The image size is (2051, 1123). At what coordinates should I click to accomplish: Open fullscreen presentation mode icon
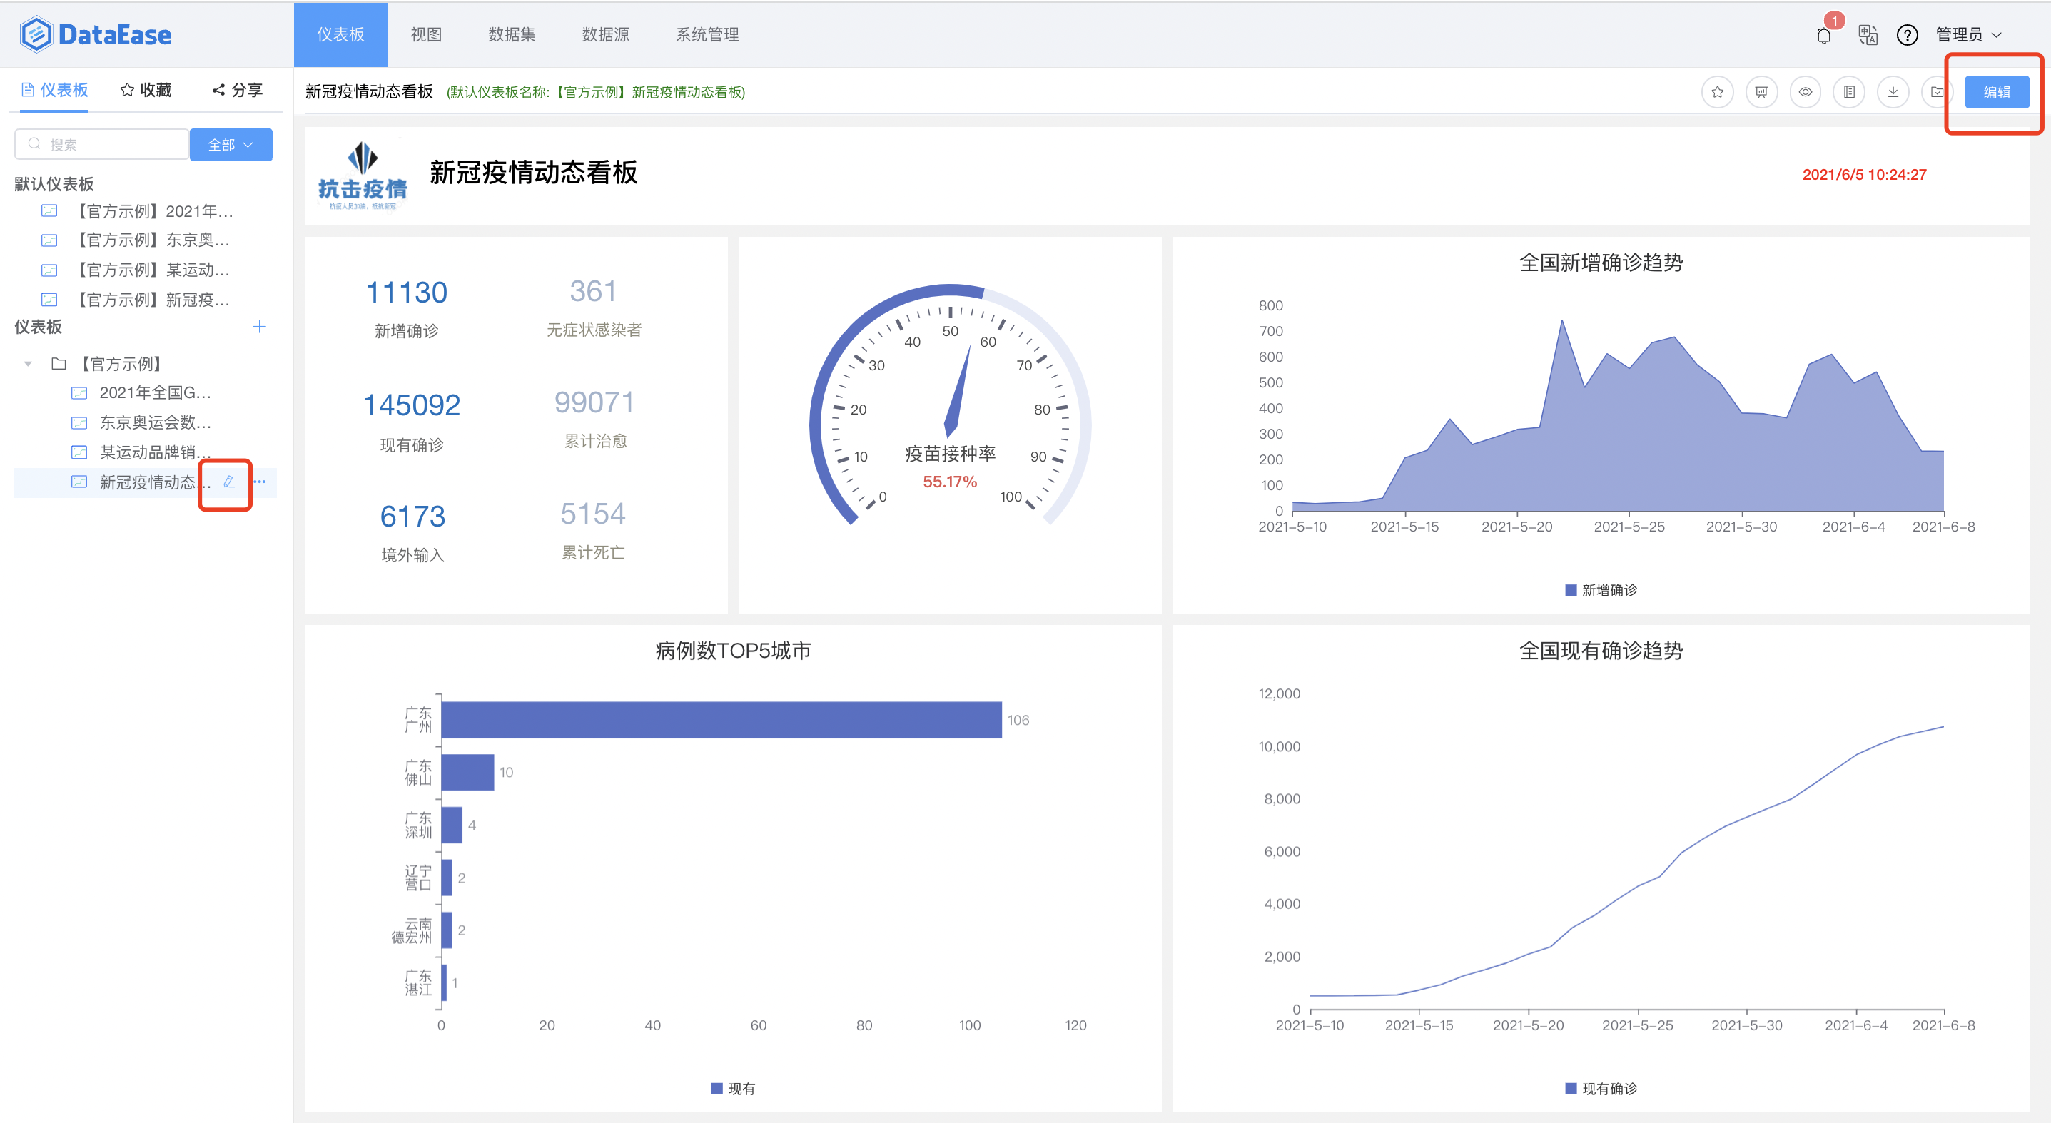click(1761, 91)
